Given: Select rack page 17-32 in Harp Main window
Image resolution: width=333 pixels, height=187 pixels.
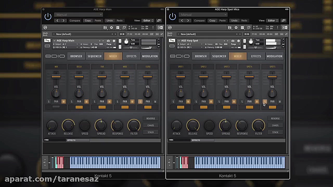Looking at the screenshot, I should point(130,34).
